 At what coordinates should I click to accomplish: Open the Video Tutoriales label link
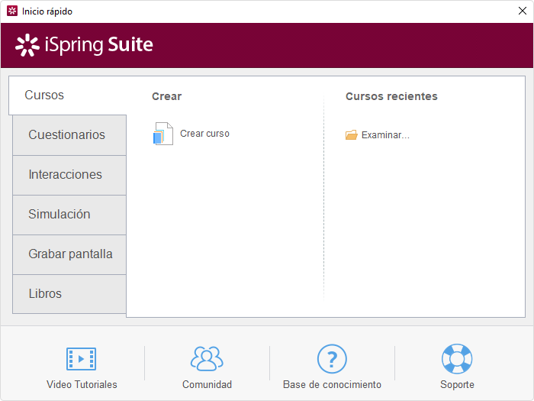click(x=82, y=385)
